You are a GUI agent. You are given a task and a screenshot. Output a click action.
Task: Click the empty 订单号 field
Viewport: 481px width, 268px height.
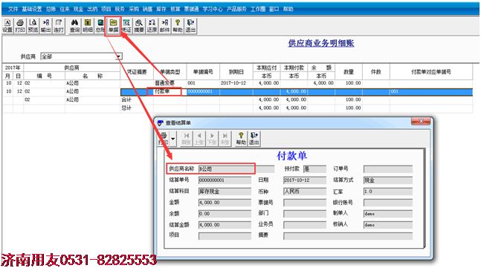tap(388, 169)
